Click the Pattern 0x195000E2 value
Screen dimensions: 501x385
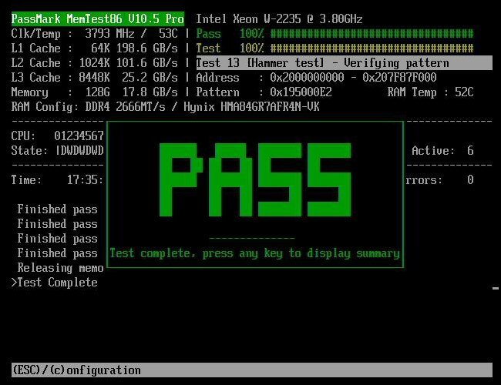click(x=301, y=92)
